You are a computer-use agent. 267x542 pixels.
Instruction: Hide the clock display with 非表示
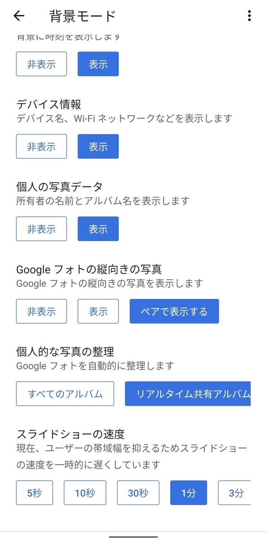[x=41, y=64]
